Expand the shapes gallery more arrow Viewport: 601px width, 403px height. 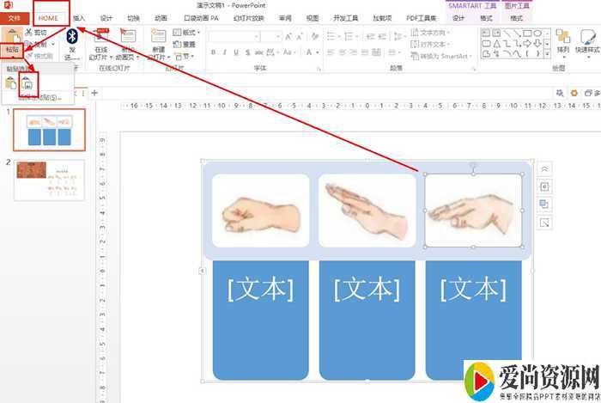point(545,55)
